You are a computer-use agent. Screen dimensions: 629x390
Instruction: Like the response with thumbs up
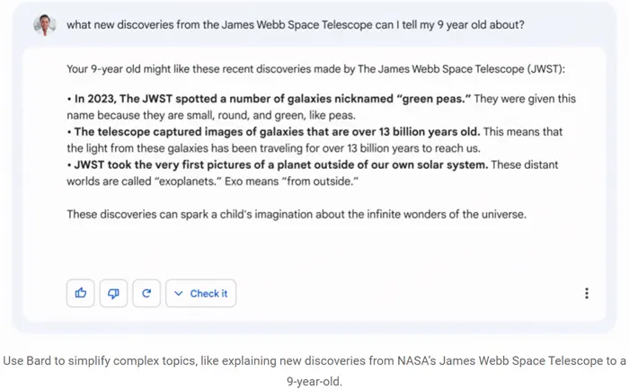(81, 293)
